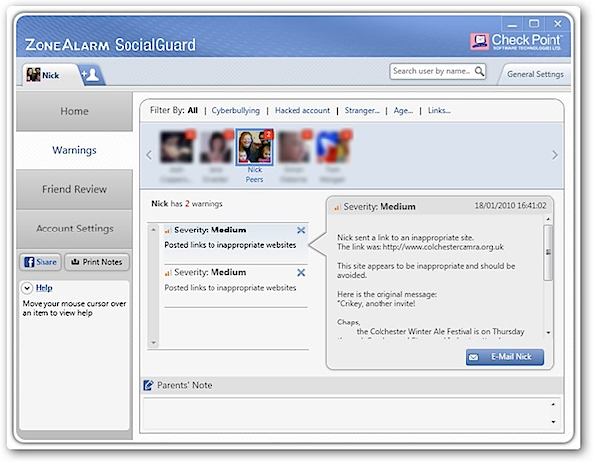The height and width of the screenshot is (462, 593).
Task: Dismiss the second Medium severity warning
Action: pos(301,273)
